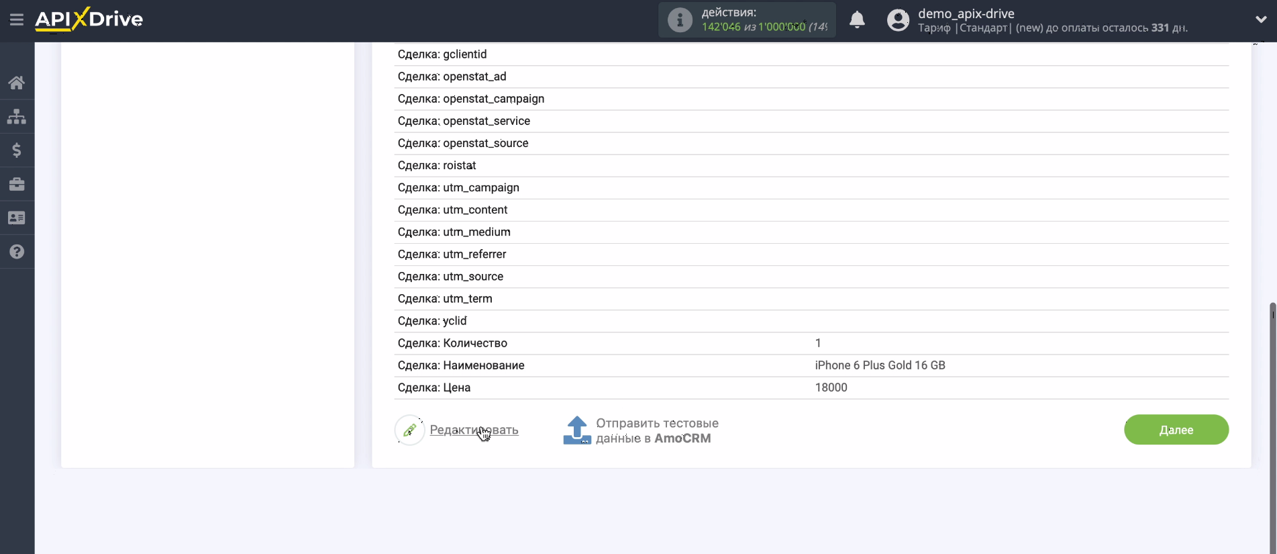Select row Сделка: utm_source
This screenshot has width=1277, height=554.
811,276
